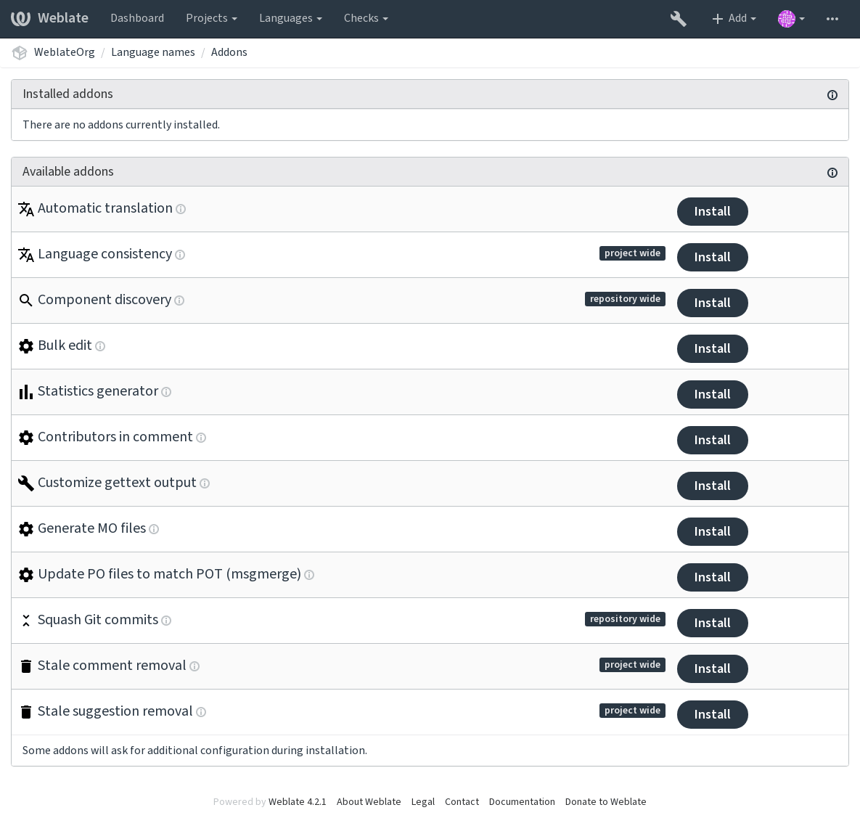Open Documentation footer link
The width and height of the screenshot is (860, 826).
pos(522,802)
